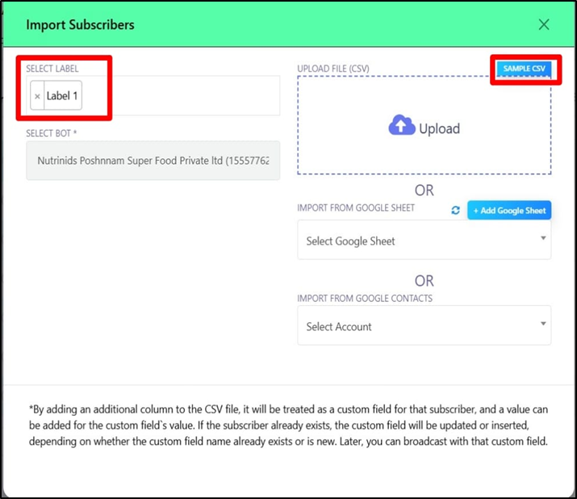Close the Import Subscribers dialog
577x499 pixels.
tap(544, 24)
